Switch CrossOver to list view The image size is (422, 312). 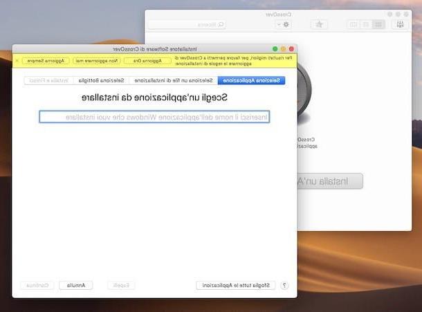pyautogui.click(x=366, y=25)
